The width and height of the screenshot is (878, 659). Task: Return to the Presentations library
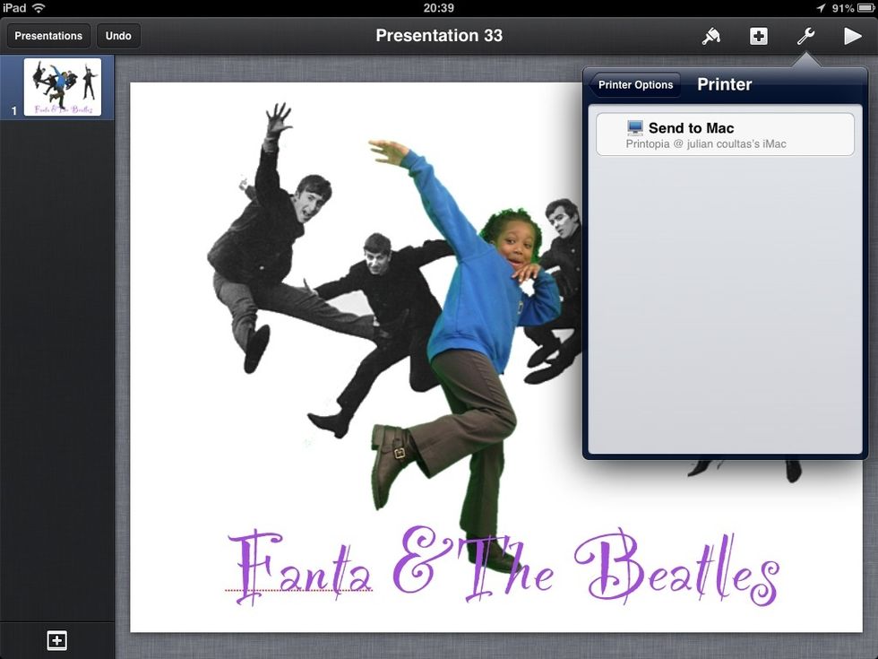click(x=48, y=36)
